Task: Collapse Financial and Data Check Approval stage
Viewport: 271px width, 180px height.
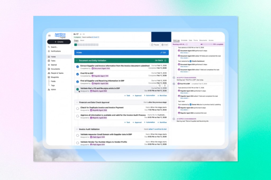Action: pos(77,102)
